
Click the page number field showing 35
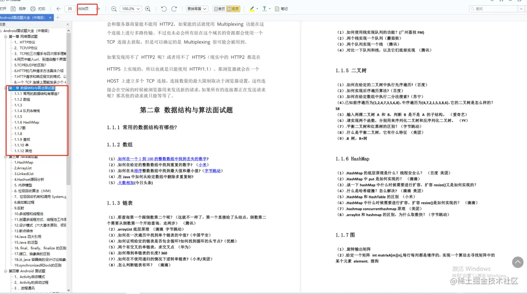coord(70,8)
